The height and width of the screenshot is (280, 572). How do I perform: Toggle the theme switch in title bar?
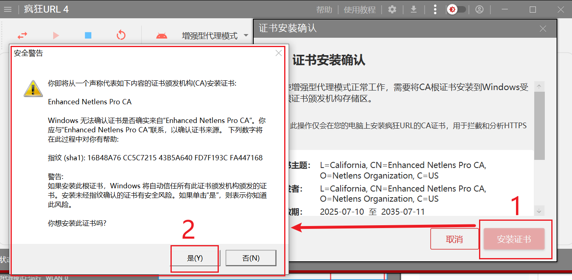[456, 9]
